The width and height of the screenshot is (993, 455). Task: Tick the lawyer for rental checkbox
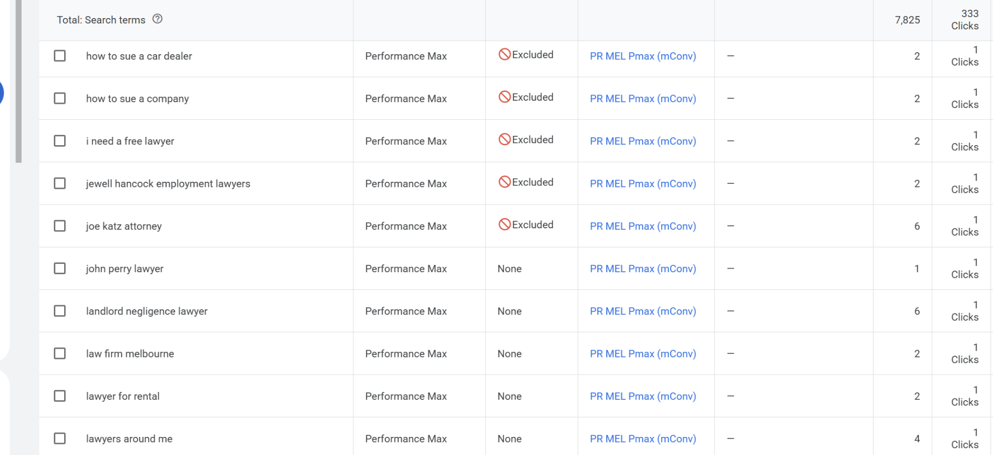[x=60, y=396]
